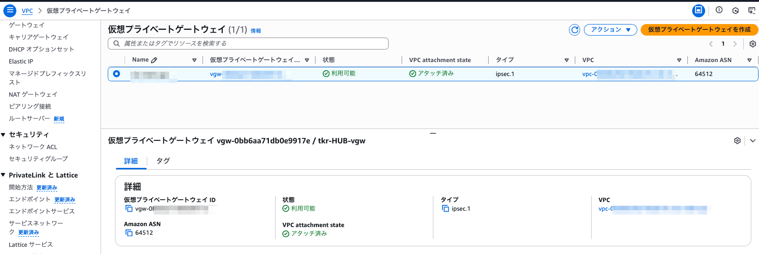Collapse the detail panel chevron
Screen dimensions: 759x254
coord(753,140)
